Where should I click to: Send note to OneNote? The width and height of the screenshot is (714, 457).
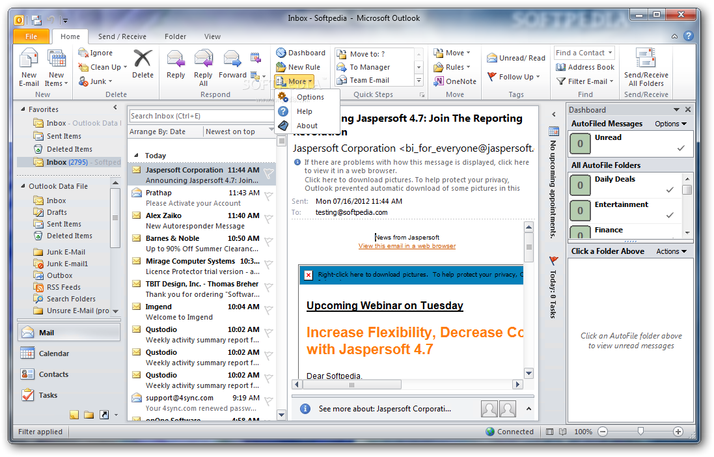(455, 81)
